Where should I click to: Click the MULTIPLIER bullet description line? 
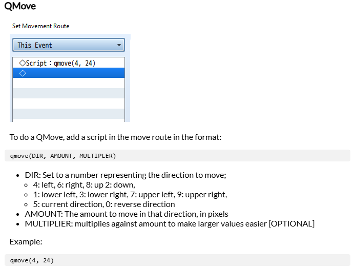coord(170,224)
